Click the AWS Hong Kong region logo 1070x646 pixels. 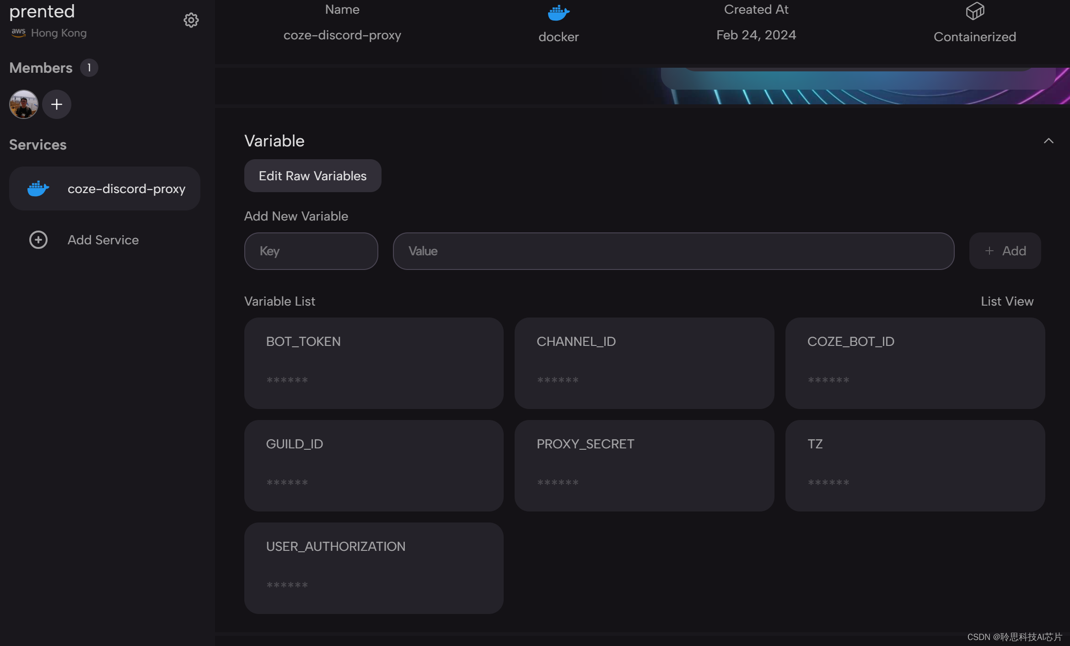(18, 33)
